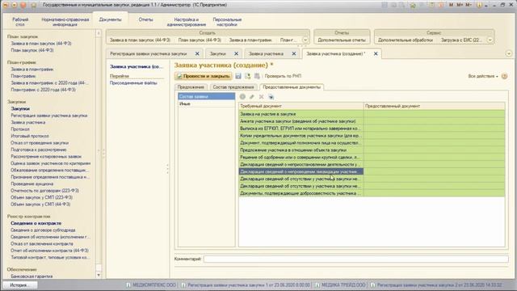Switch to the Предоставленные документы tab

point(292,87)
